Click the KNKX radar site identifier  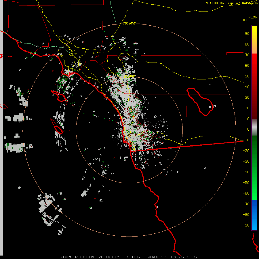click(x=153, y=257)
